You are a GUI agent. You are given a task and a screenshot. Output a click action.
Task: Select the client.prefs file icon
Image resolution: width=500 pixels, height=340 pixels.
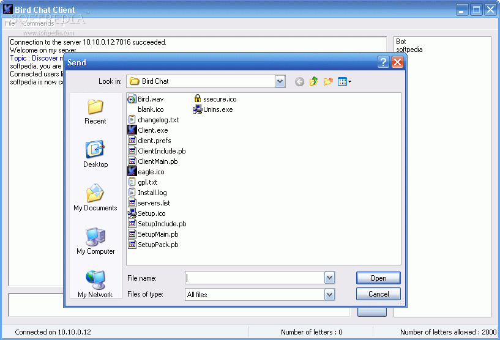coord(132,141)
